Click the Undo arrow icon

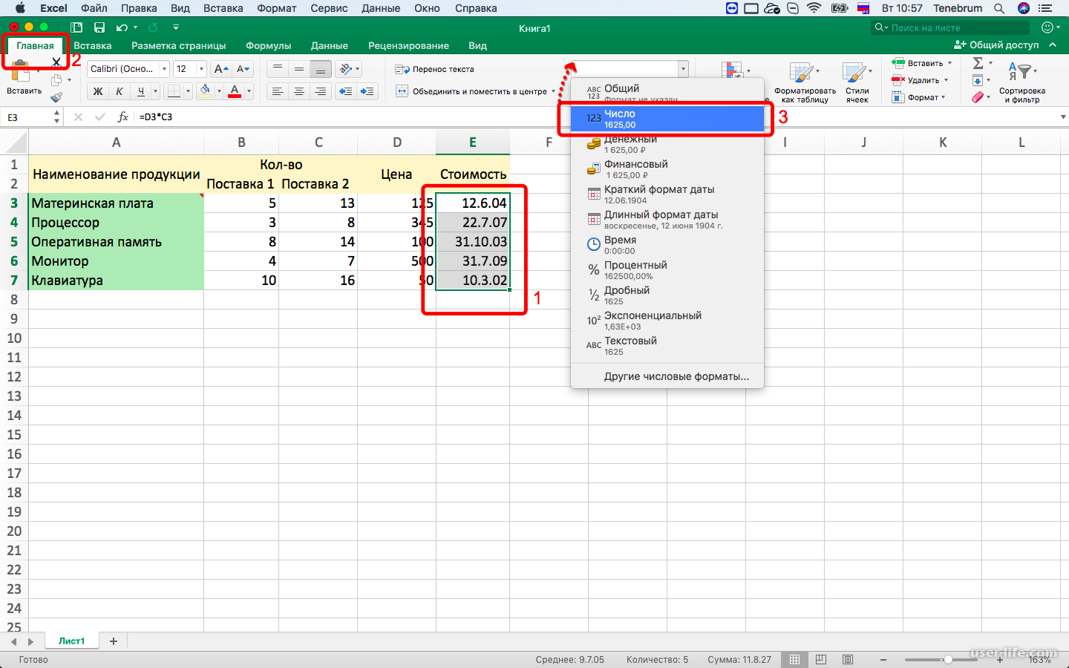122,27
